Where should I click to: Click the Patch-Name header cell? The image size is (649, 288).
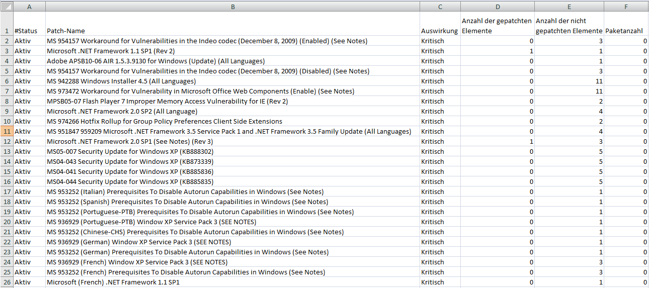[x=232, y=24]
